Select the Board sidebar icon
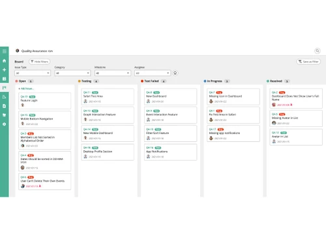The width and height of the screenshot is (326, 244). pos(5,88)
